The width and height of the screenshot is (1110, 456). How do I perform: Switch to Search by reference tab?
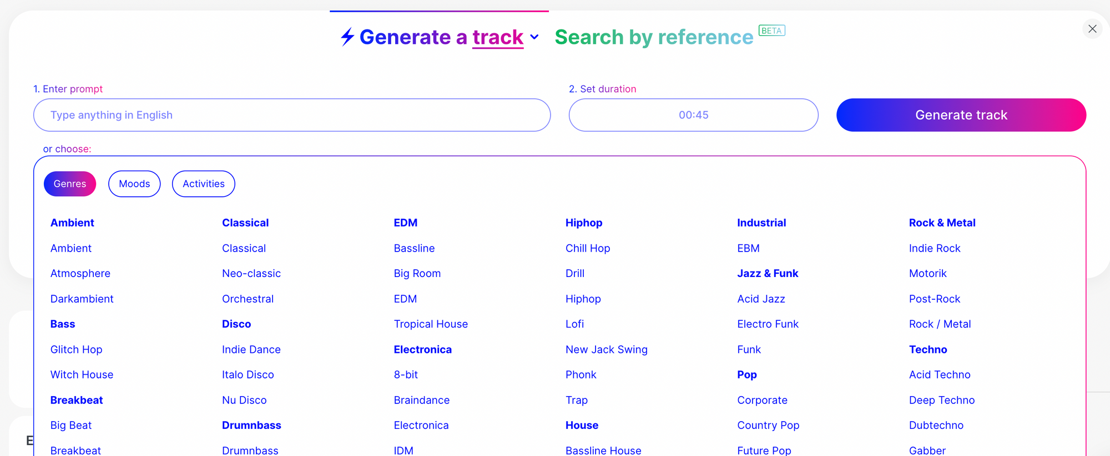(654, 37)
